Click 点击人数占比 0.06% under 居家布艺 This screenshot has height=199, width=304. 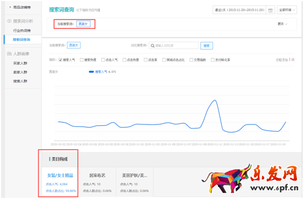click(x=97, y=191)
